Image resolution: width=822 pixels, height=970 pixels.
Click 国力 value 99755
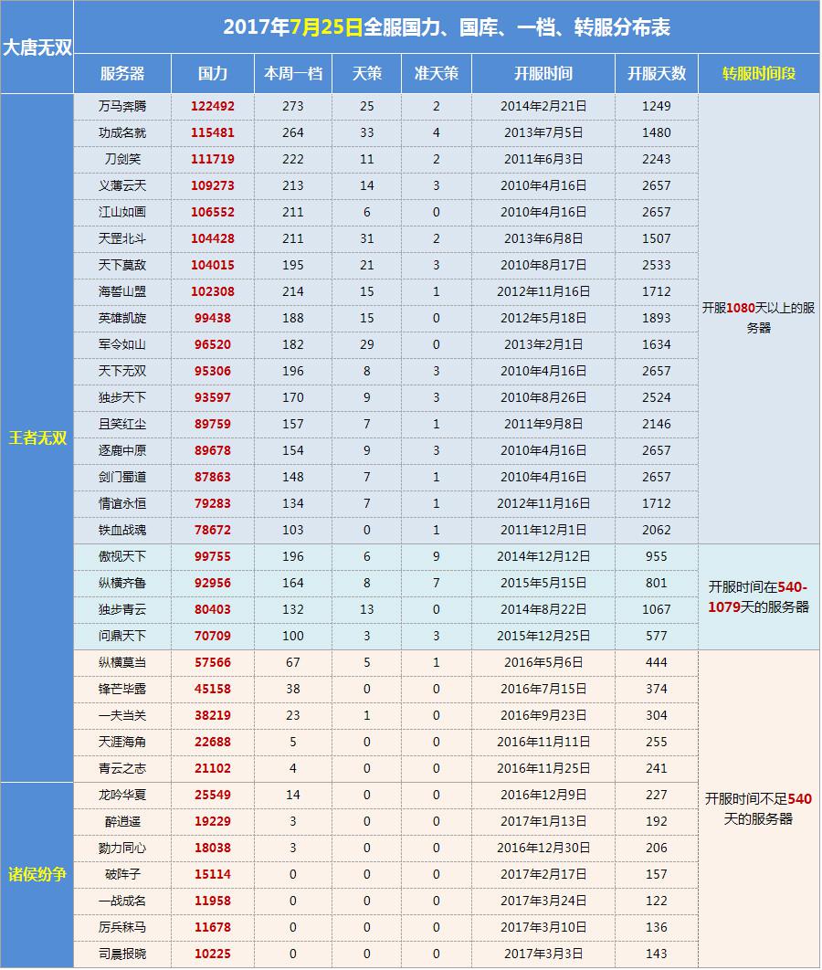coord(213,557)
